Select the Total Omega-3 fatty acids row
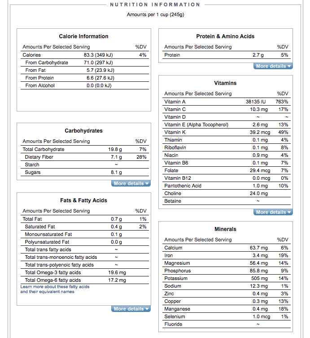 pyautogui.click(x=84, y=272)
